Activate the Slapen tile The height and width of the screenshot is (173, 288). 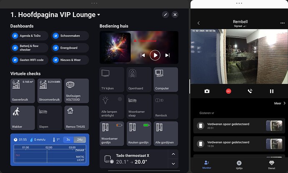pyautogui.click(x=50, y=118)
